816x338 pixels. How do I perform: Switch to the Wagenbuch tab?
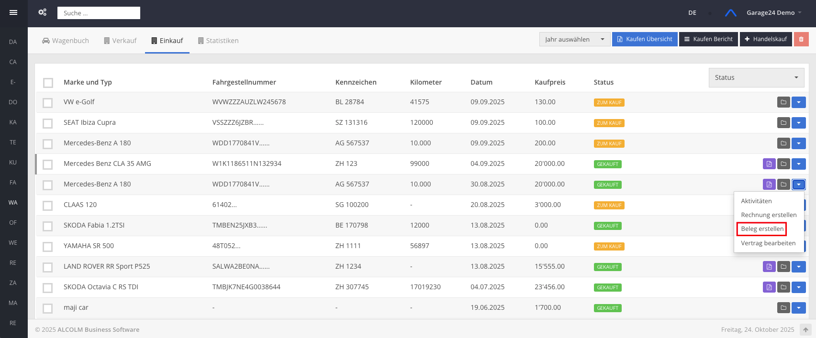tap(66, 41)
